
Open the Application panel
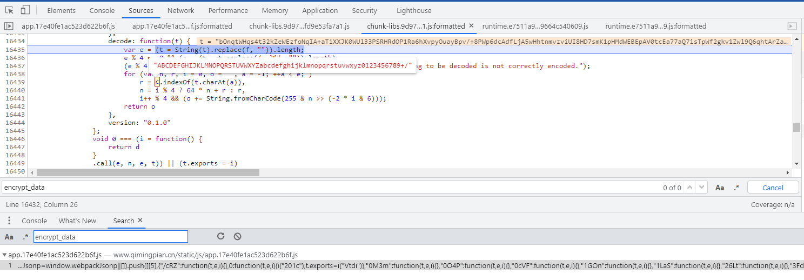[320, 10]
